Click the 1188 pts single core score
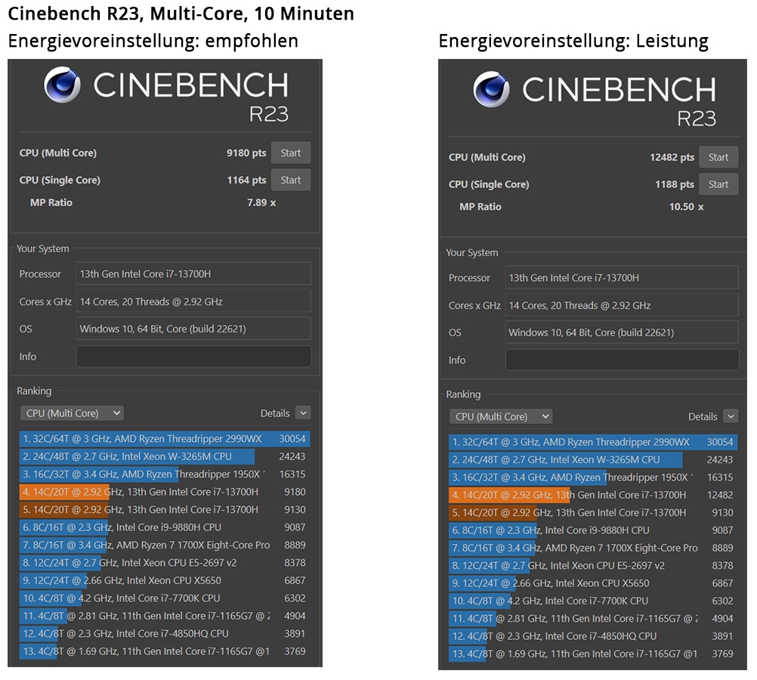Viewport: 757px width, 680px height. [x=675, y=184]
